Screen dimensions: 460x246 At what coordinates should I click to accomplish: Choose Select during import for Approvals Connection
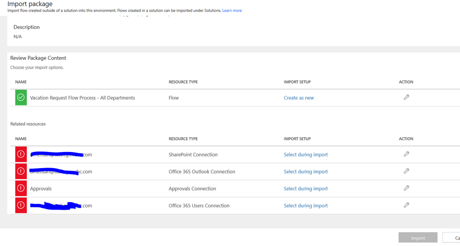(306, 189)
